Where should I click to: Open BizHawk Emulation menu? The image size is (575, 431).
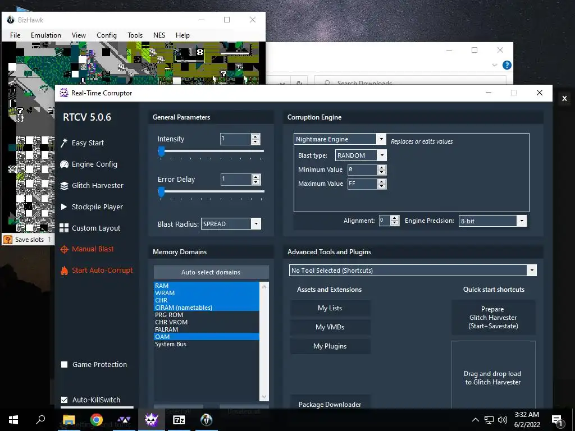click(x=46, y=35)
